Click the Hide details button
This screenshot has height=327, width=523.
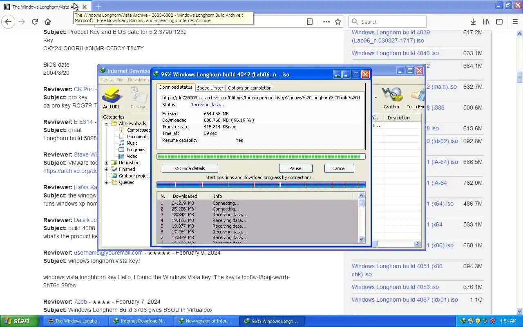[x=190, y=168]
